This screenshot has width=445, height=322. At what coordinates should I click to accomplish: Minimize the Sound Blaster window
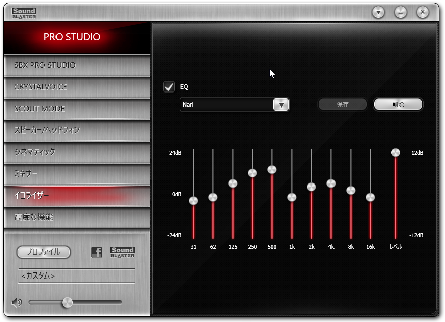click(x=401, y=12)
